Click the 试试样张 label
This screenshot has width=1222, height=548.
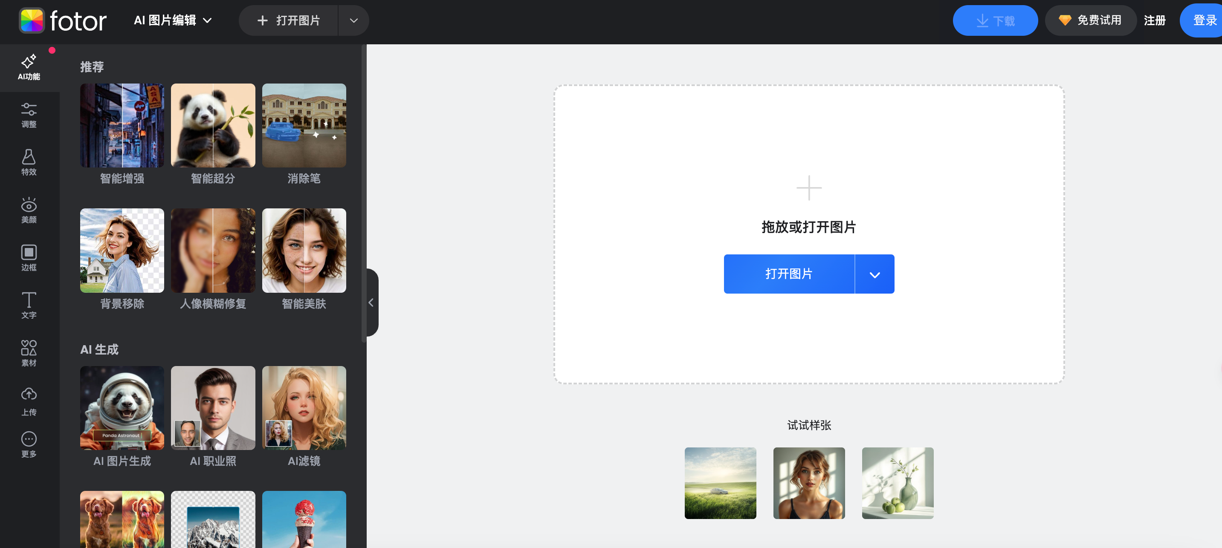click(809, 425)
